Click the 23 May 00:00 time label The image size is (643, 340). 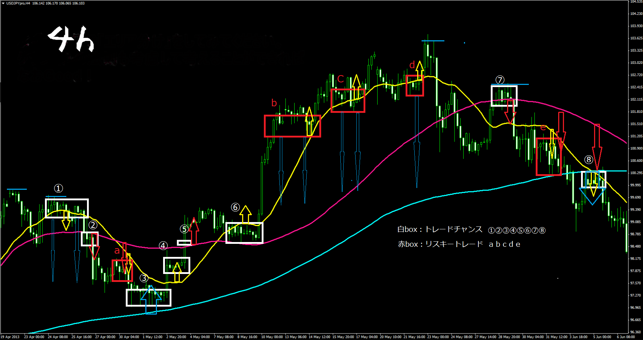[x=438, y=337]
